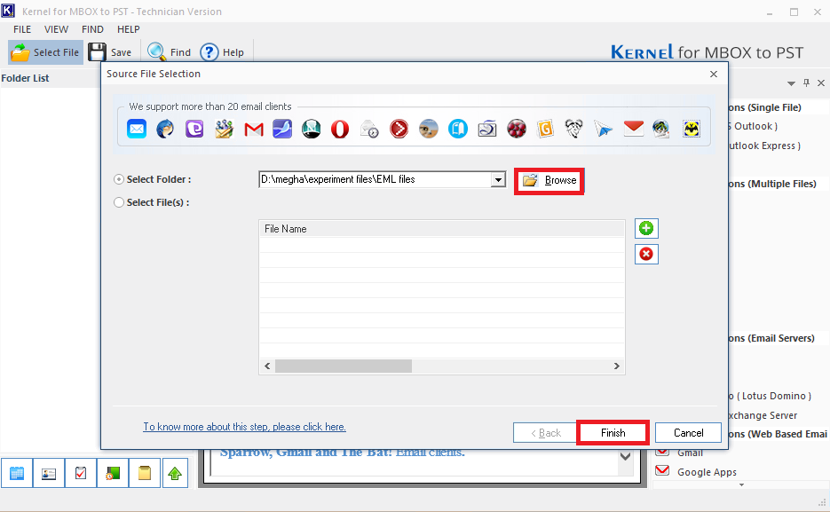The image size is (830, 512).
Task: Click the red X remove file icon
Action: (x=645, y=255)
